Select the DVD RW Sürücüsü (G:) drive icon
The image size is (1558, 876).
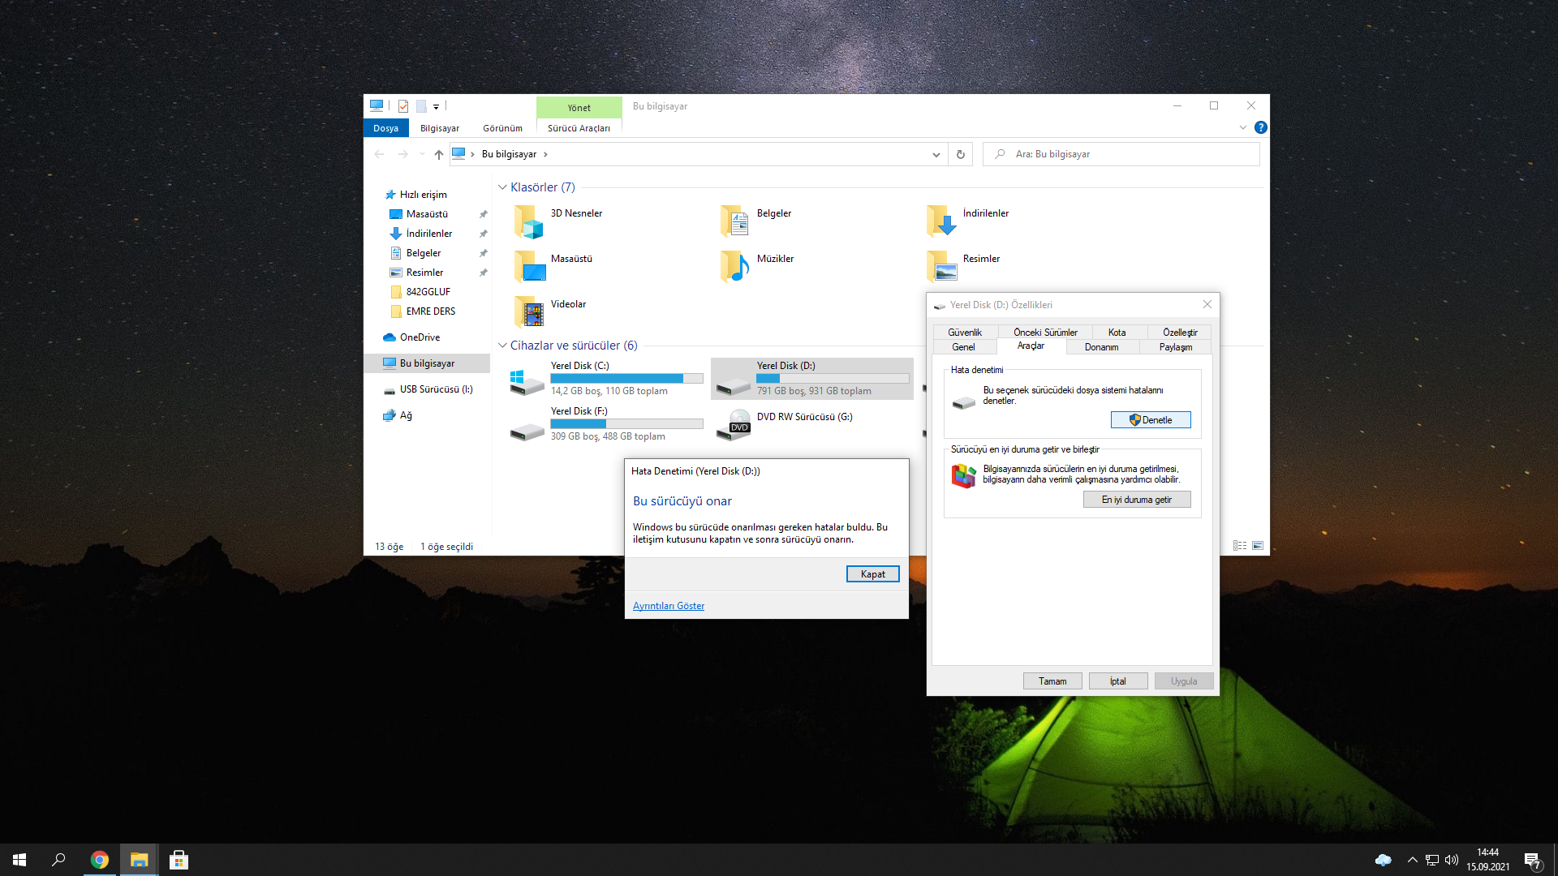(x=734, y=425)
